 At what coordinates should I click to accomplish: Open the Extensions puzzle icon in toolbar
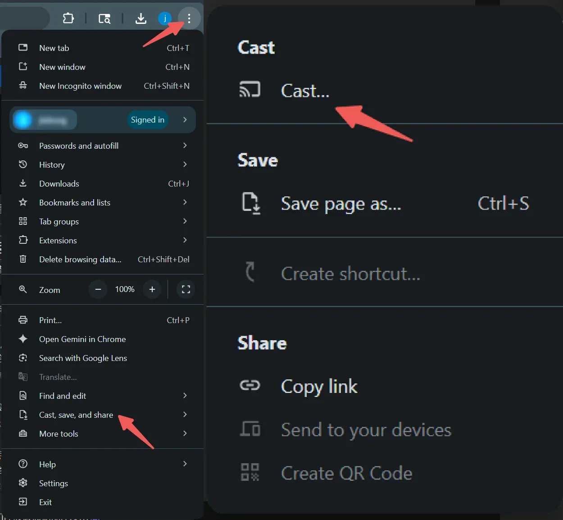coord(68,18)
